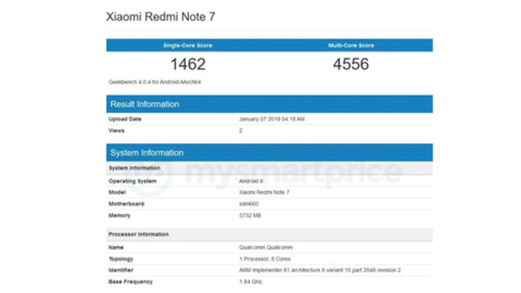Select the Operating System label

[x=132, y=181]
